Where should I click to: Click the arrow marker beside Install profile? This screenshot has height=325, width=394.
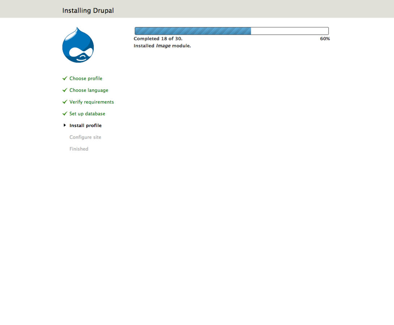pos(64,125)
